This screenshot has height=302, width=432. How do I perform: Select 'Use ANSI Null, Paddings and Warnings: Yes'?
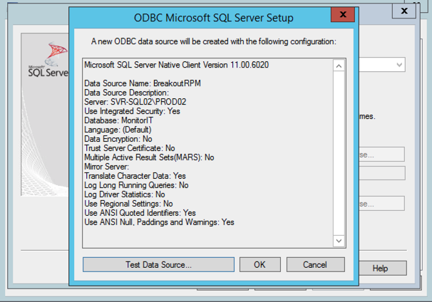159,222
